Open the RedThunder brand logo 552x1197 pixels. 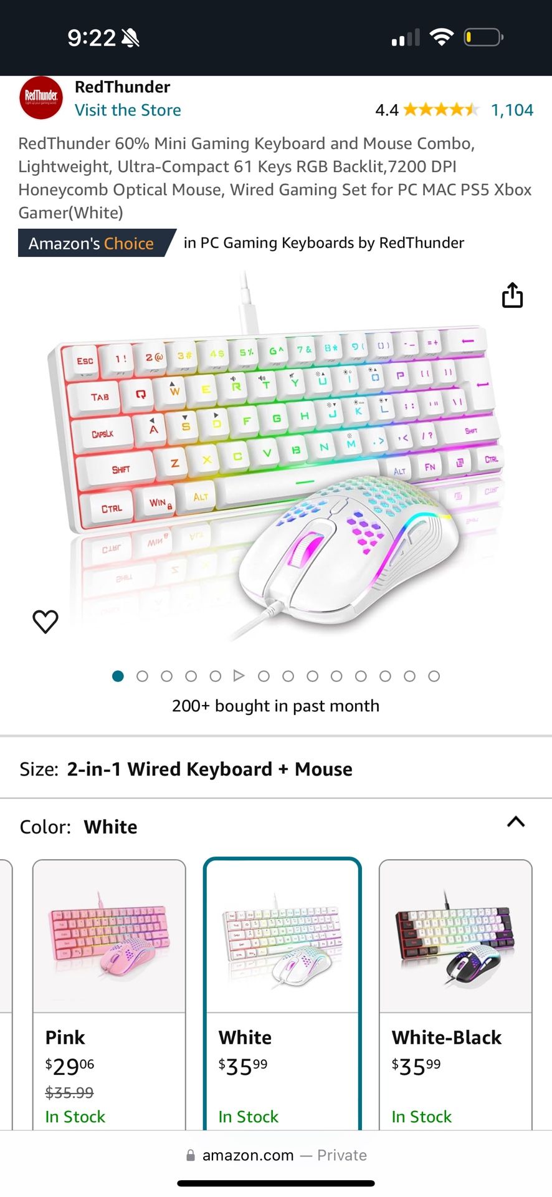(x=41, y=97)
